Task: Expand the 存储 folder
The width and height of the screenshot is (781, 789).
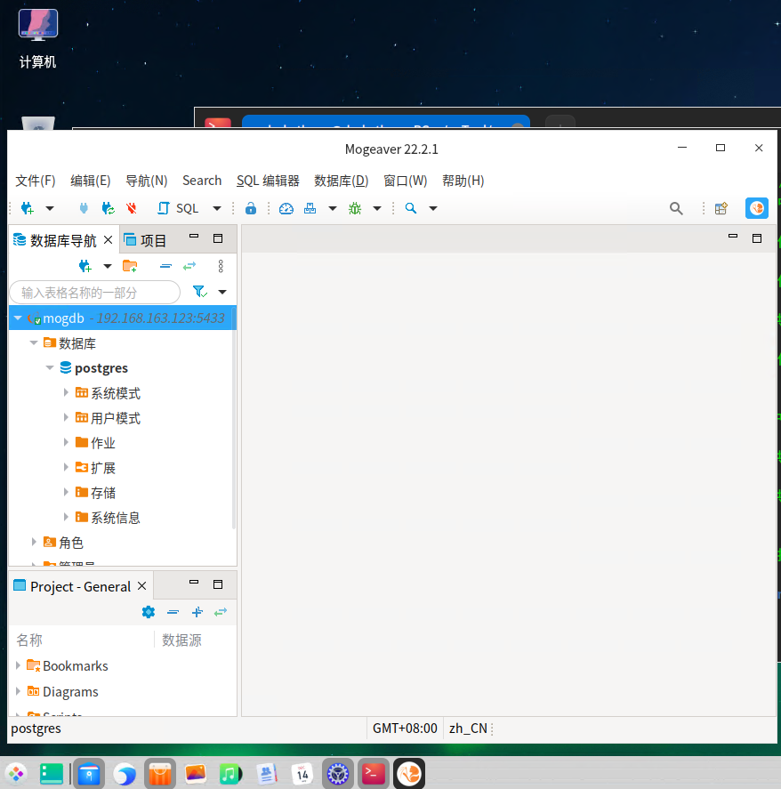Action: [66, 492]
